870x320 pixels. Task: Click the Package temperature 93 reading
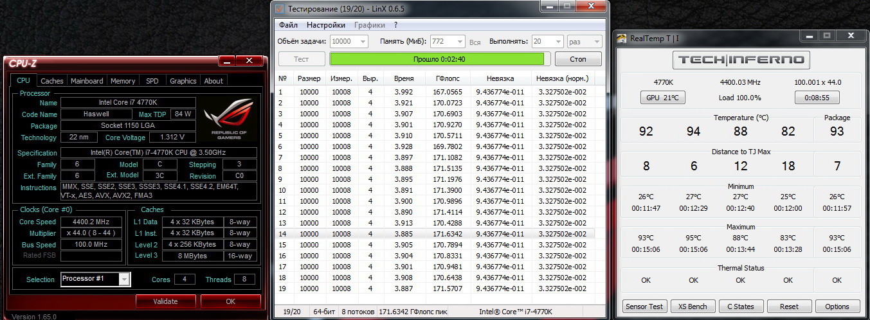tap(837, 131)
